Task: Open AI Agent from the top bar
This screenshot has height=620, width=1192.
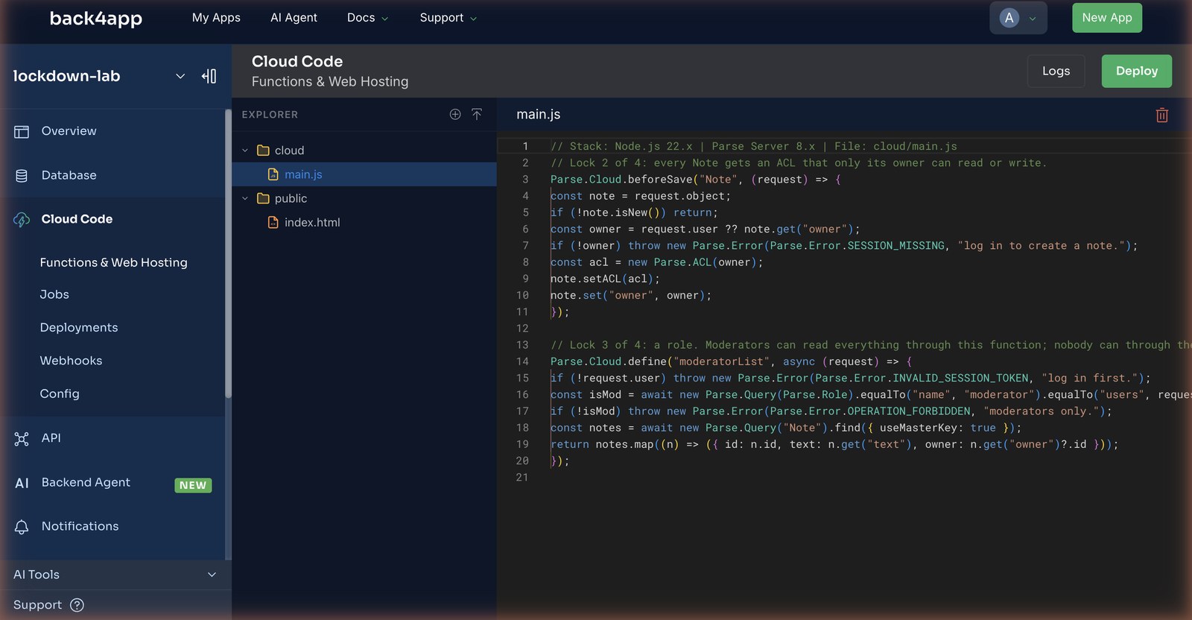Action: tap(294, 18)
